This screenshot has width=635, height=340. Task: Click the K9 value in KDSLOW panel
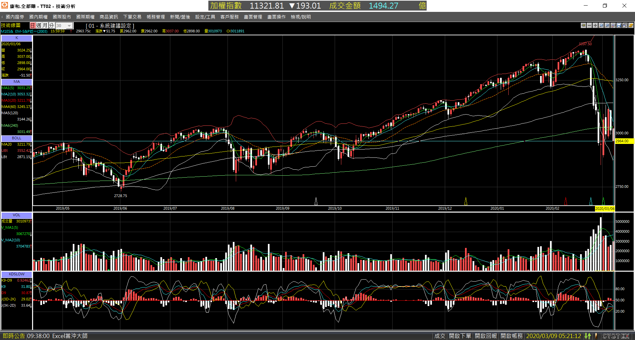coord(25,287)
